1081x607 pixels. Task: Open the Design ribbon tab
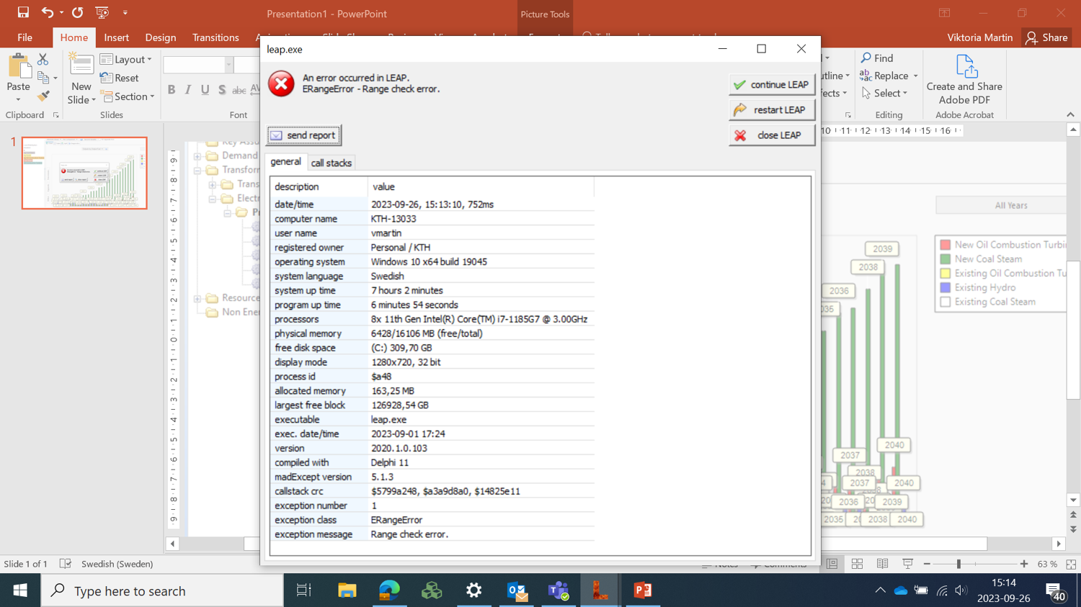click(160, 37)
